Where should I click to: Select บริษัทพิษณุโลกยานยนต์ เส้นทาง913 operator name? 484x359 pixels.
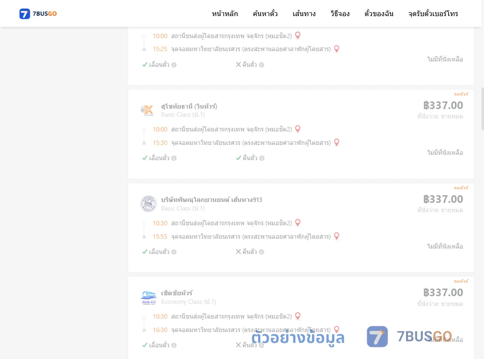click(x=212, y=200)
